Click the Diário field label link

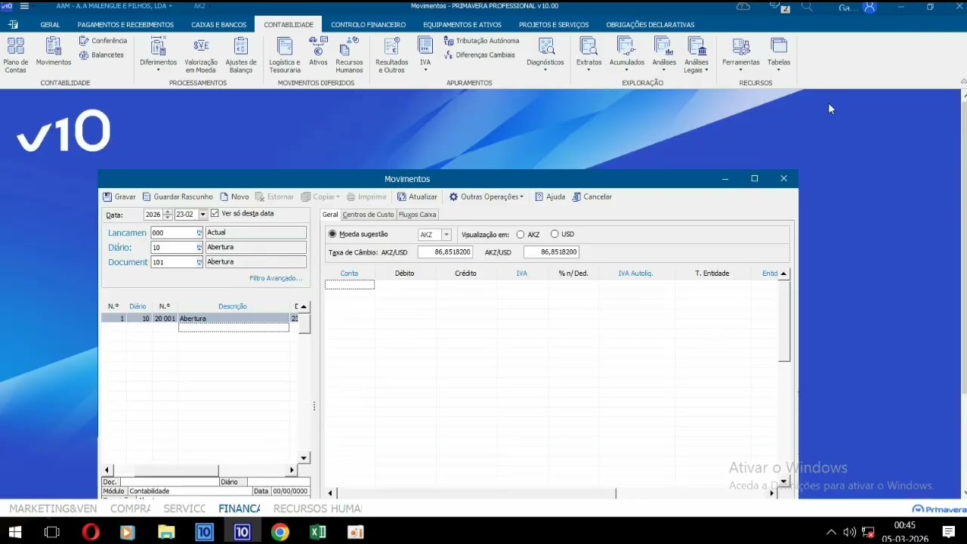click(x=119, y=248)
